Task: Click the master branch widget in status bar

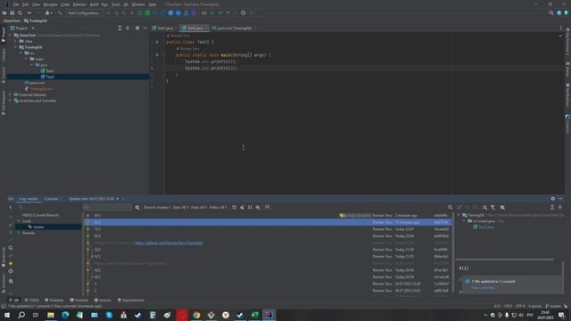Action: tap(553, 306)
